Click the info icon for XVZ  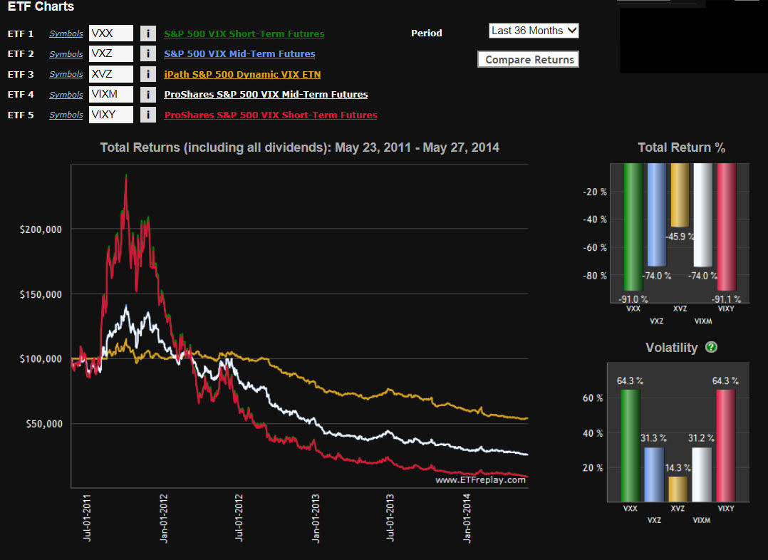147,74
